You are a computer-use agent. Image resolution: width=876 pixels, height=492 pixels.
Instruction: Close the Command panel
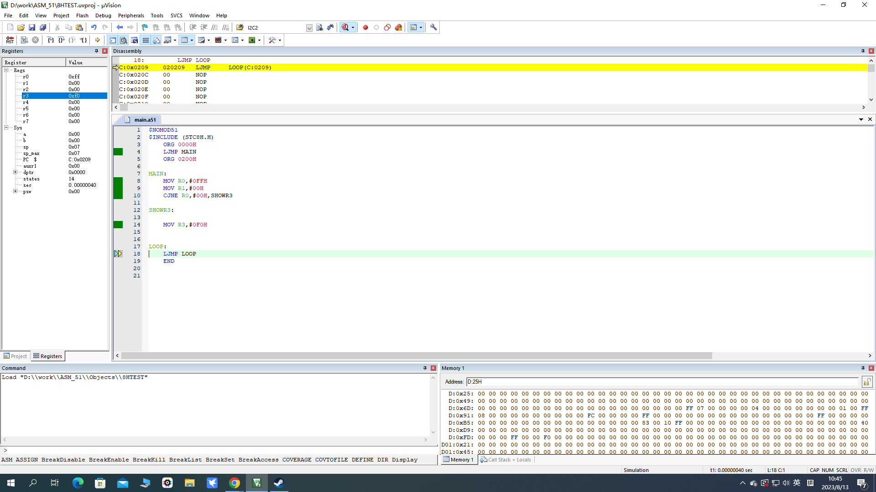point(433,368)
